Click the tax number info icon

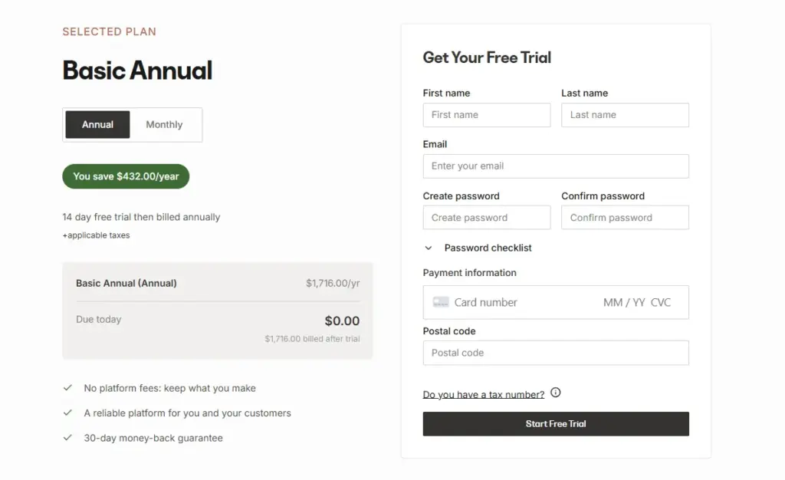click(554, 392)
